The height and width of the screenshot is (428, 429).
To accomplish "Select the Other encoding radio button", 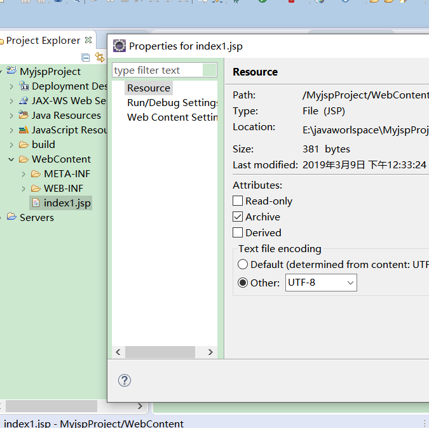I will point(243,283).
